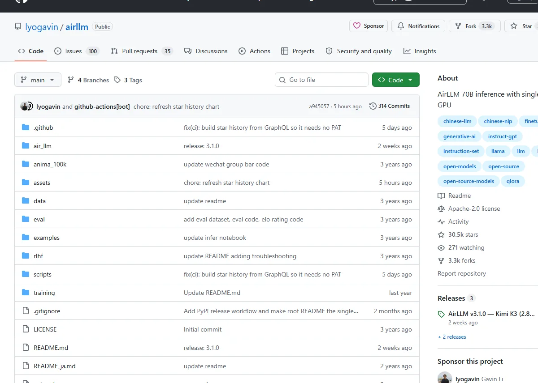The image size is (538, 383).
Task: Click the fork icon beside 3.3k forks
Action: [441, 260]
